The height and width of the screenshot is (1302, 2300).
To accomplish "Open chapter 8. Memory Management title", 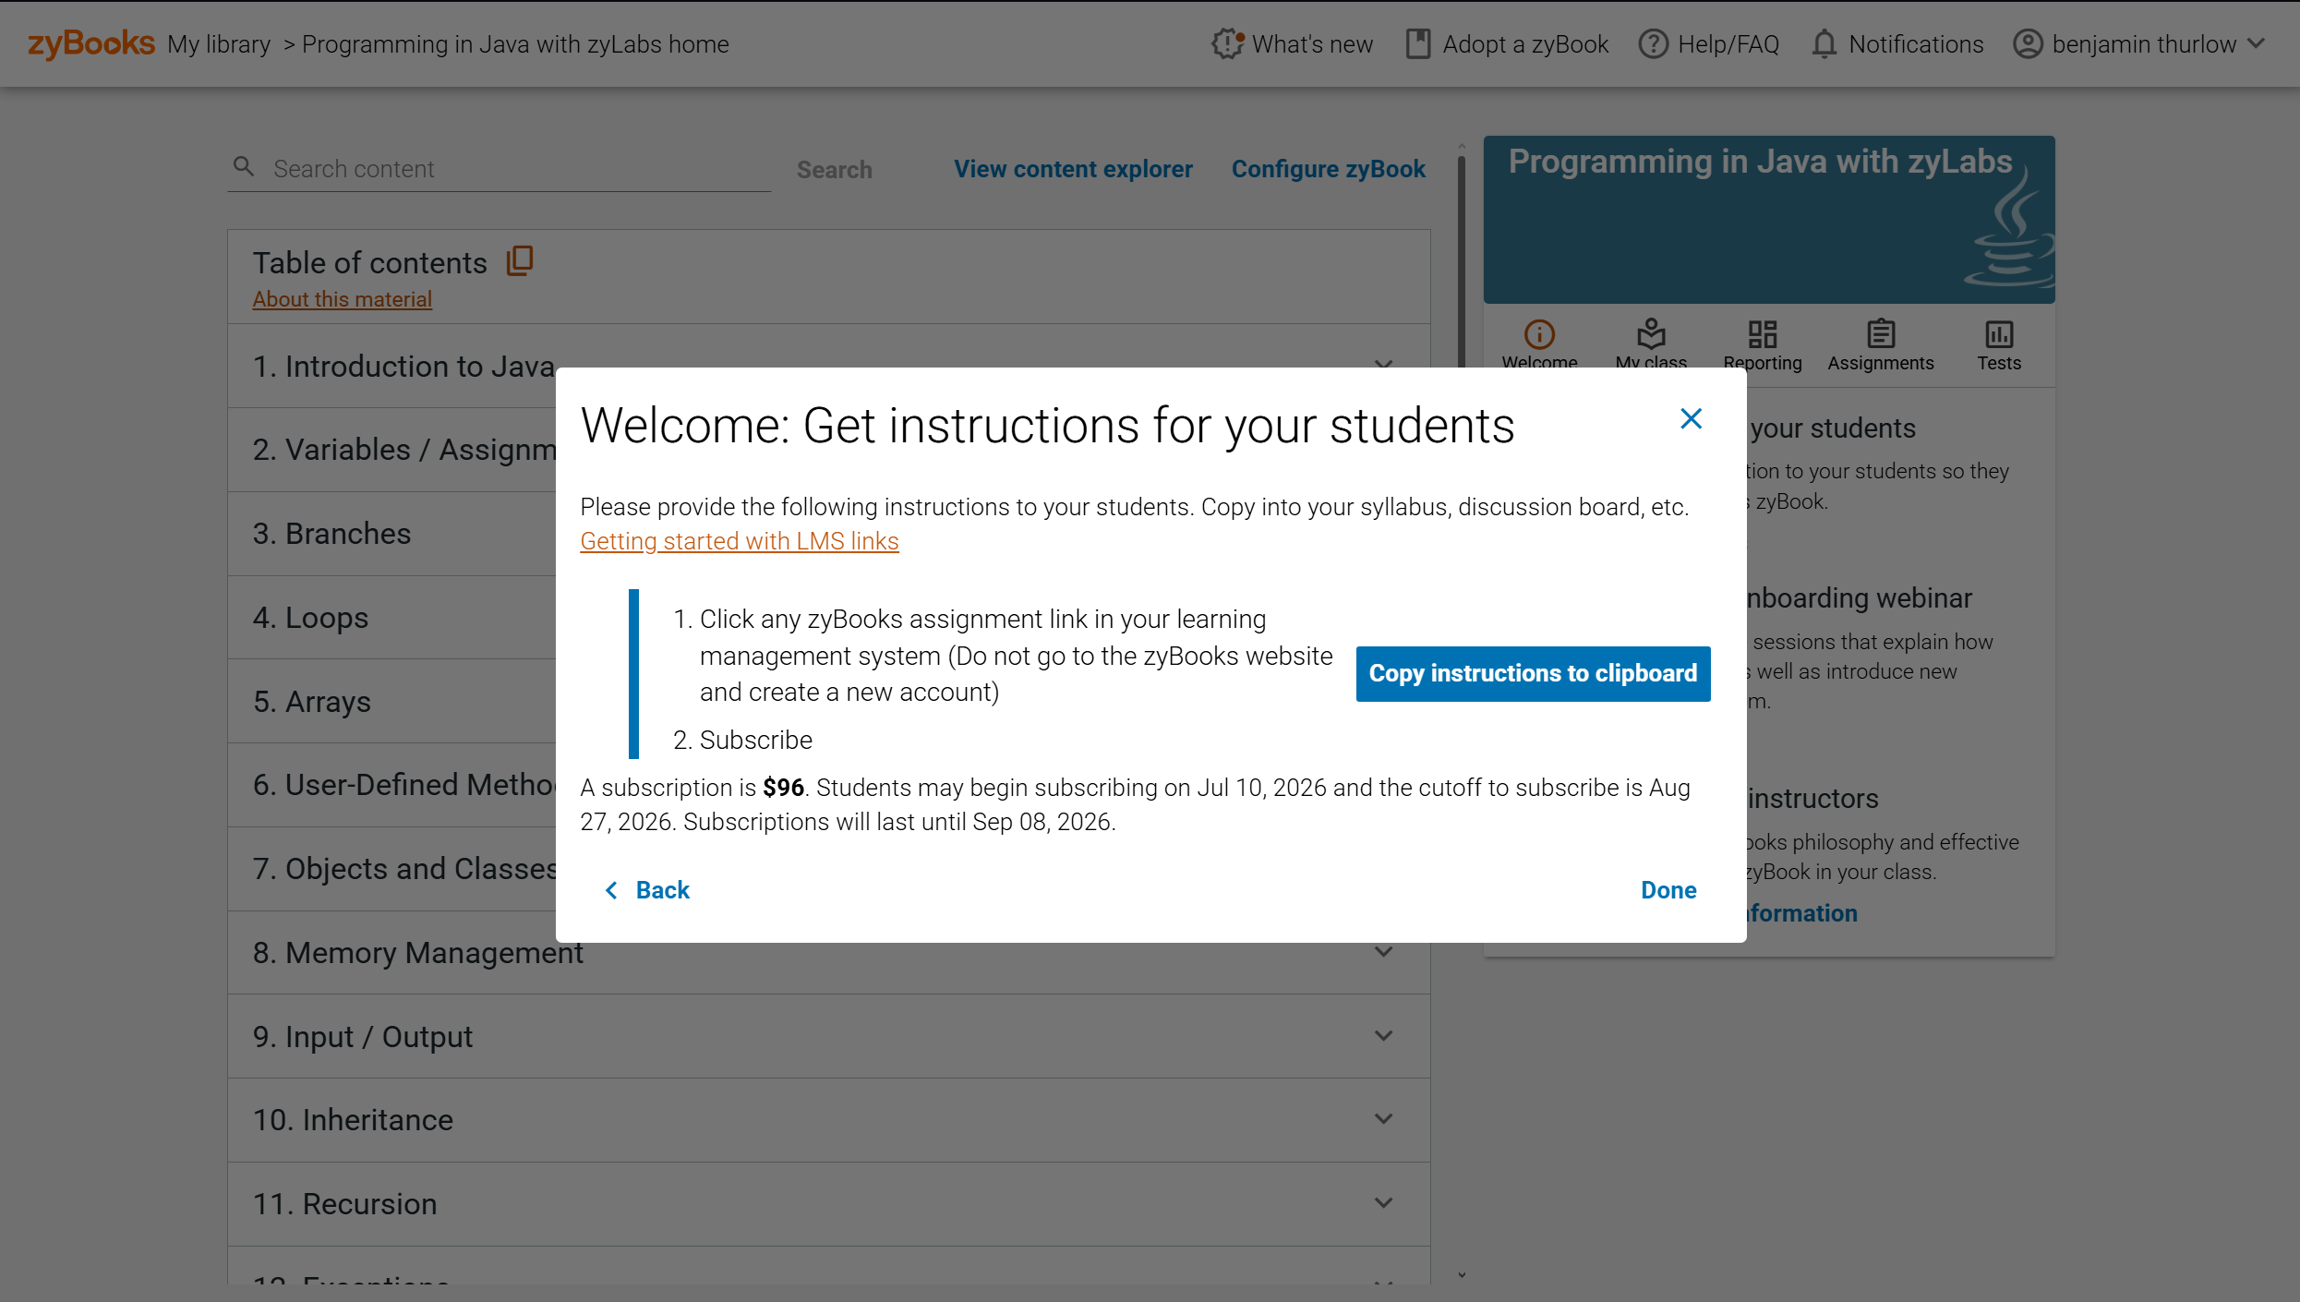I will pyautogui.click(x=417, y=953).
